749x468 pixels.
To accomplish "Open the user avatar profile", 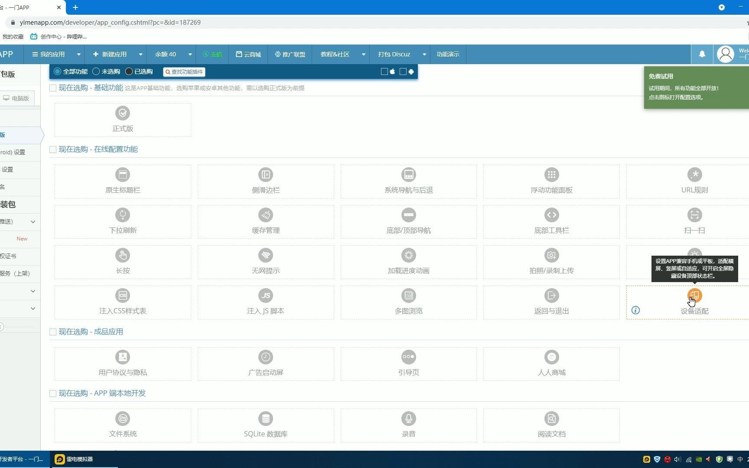I will [x=725, y=54].
